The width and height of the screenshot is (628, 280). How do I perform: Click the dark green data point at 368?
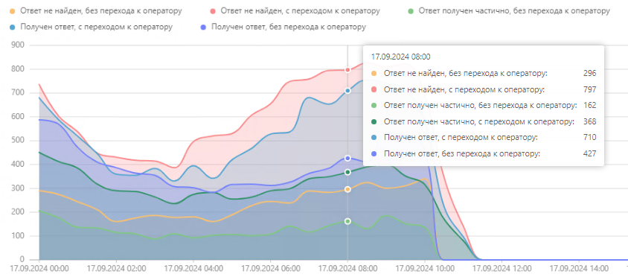coord(347,172)
